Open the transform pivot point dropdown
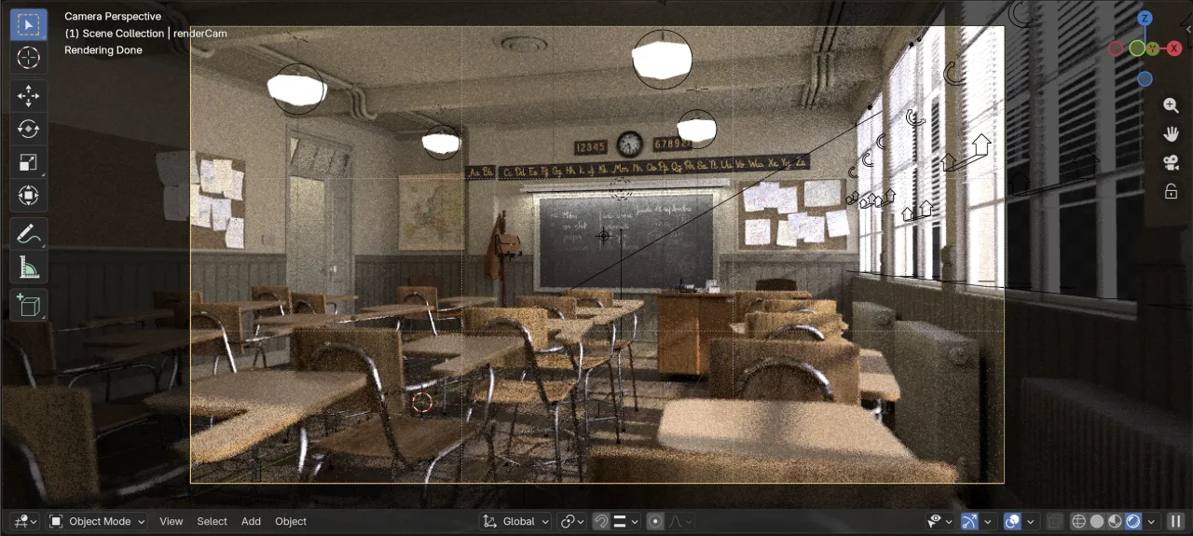Image resolution: width=1193 pixels, height=536 pixels. click(x=572, y=521)
